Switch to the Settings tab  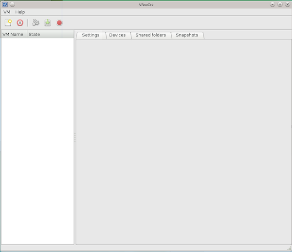click(x=91, y=35)
